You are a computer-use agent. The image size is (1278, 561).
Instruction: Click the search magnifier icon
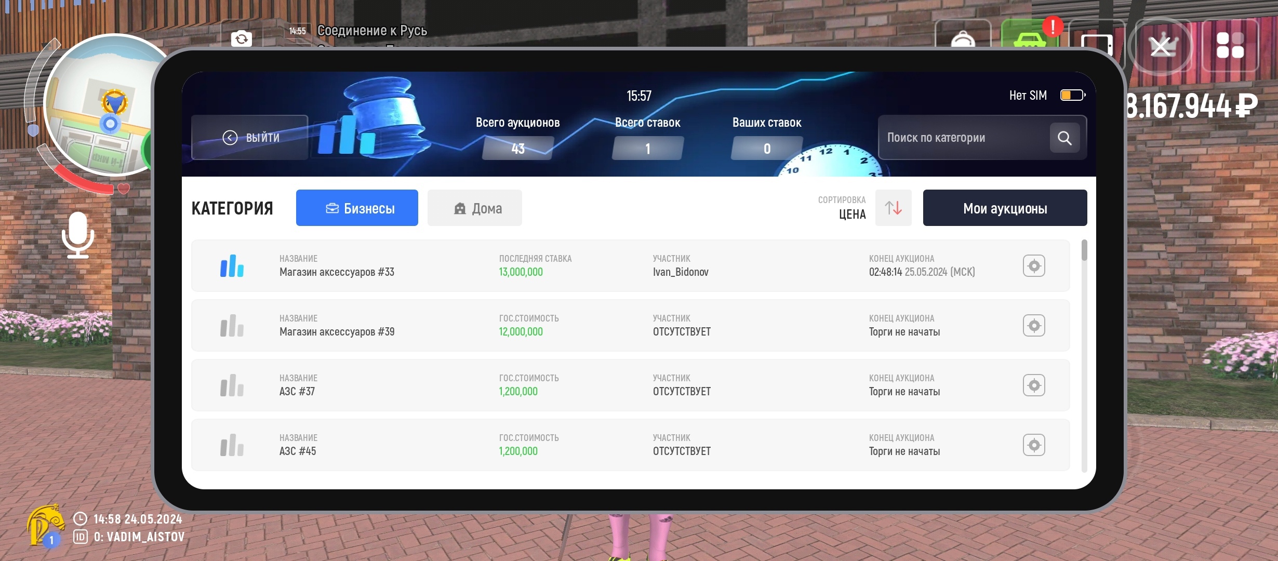[1064, 138]
